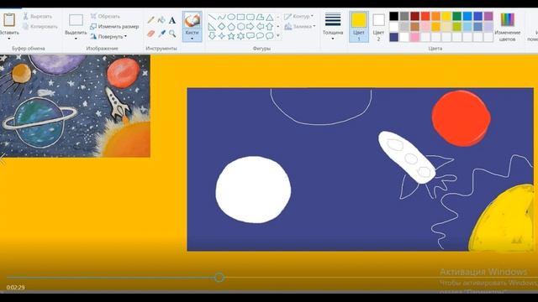Choose the Rectangle shape
The width and height of the screenshot is (538, 302).
coord(241,17)
